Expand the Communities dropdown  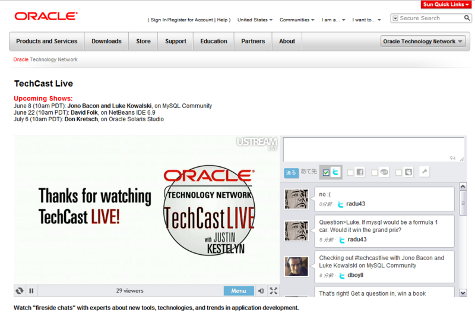click(297, 20)
